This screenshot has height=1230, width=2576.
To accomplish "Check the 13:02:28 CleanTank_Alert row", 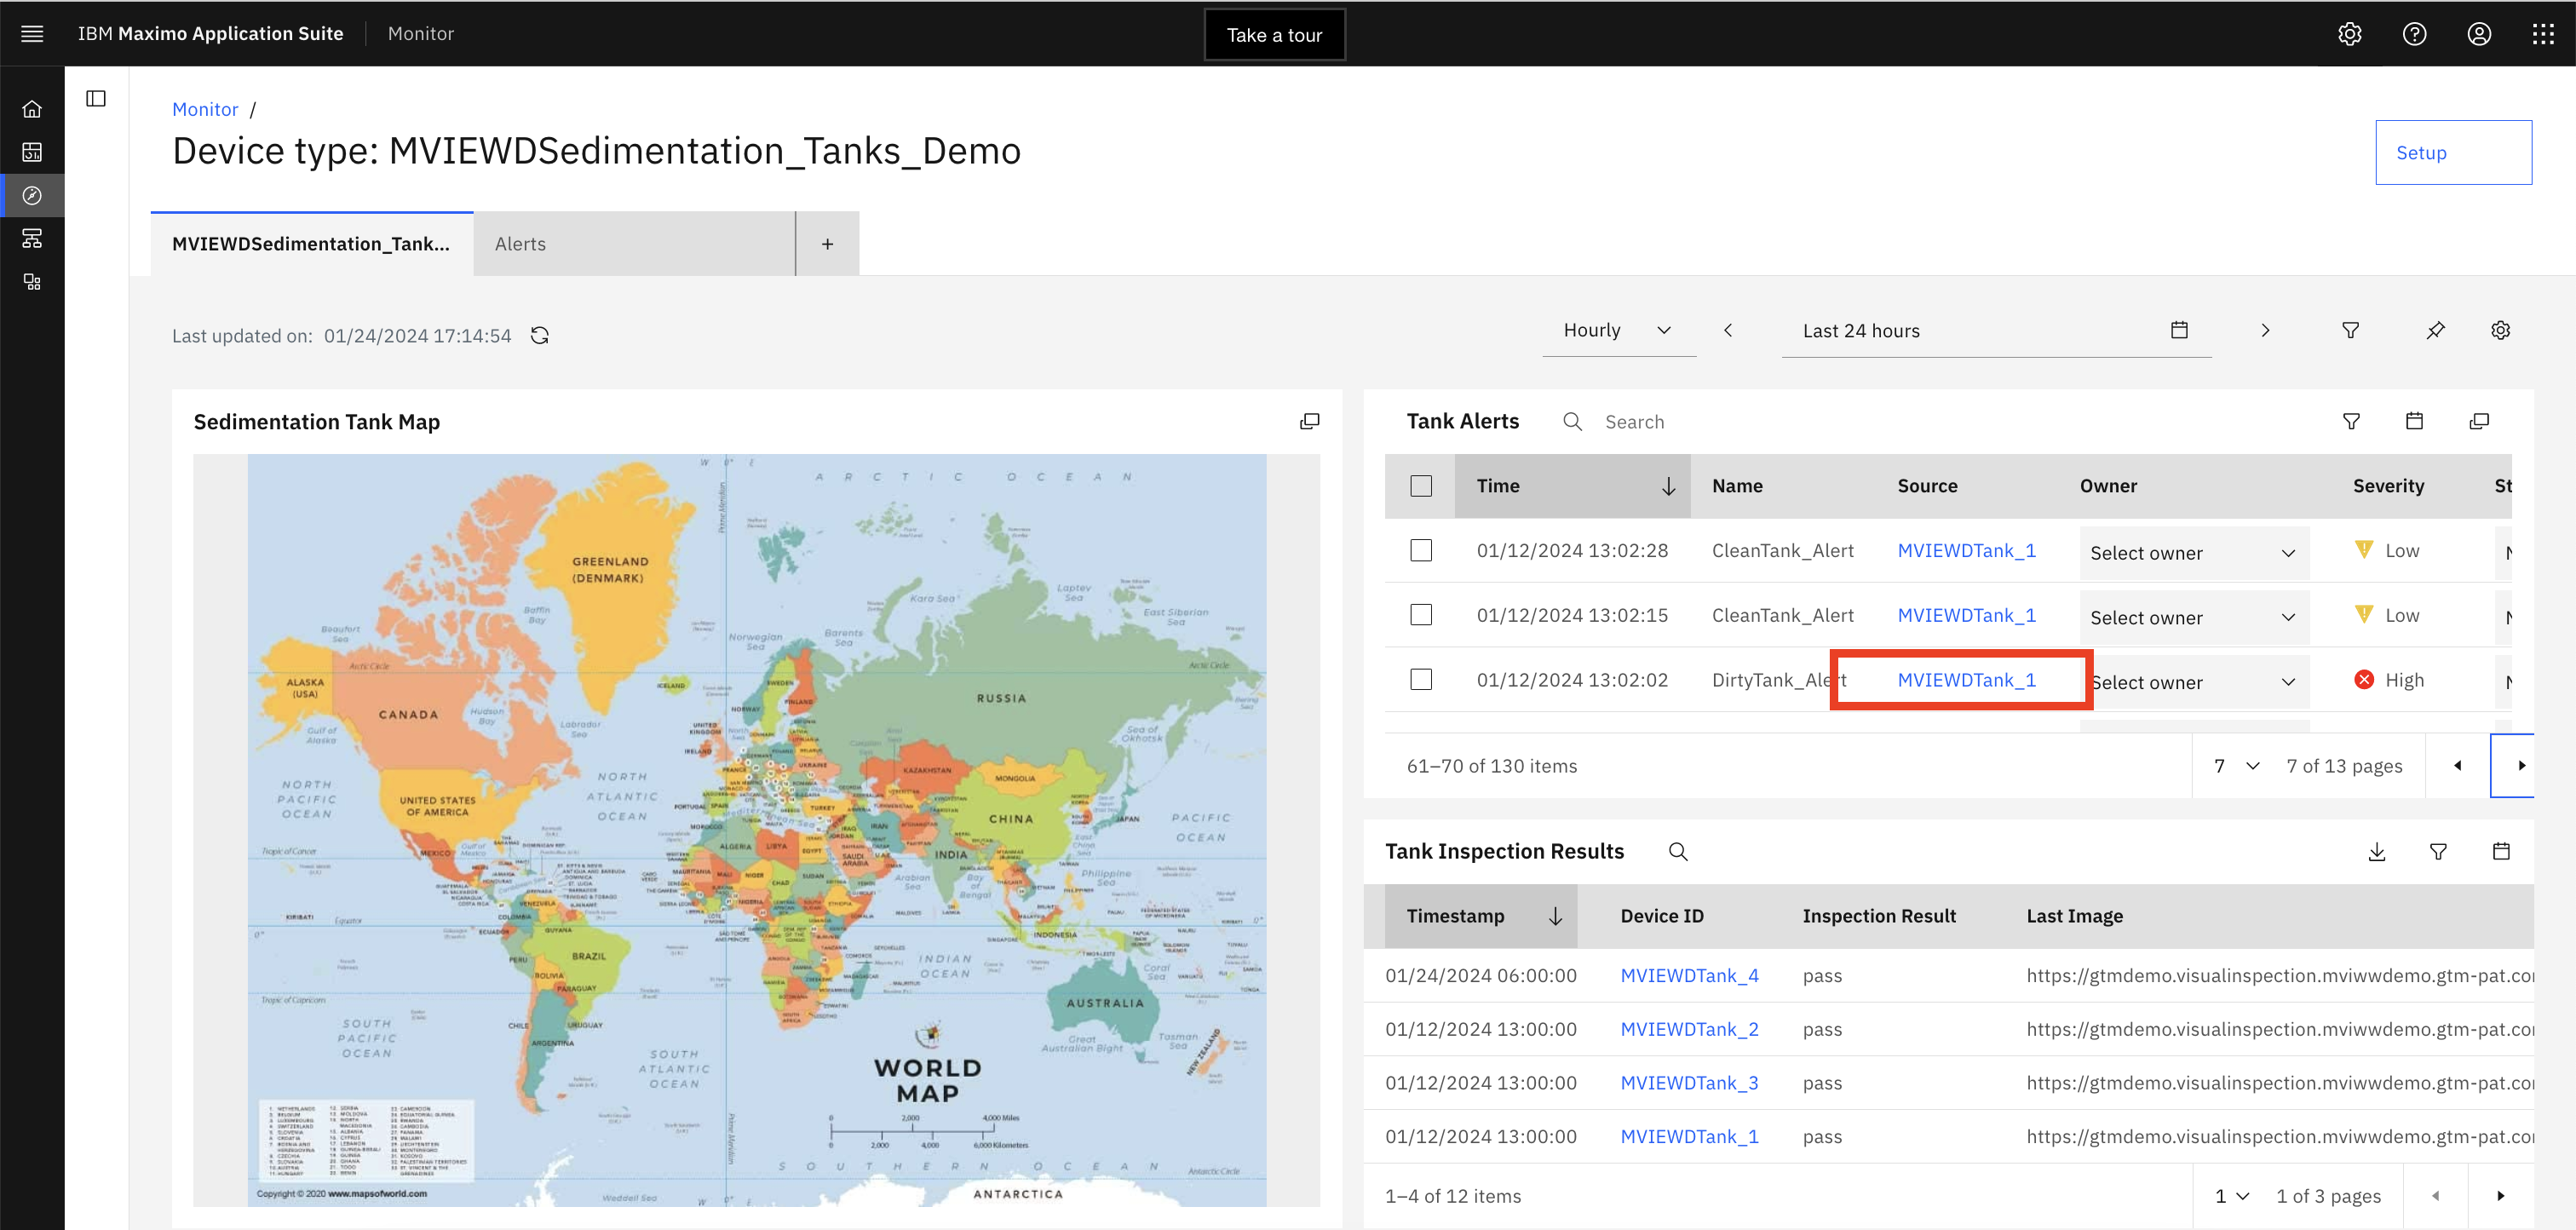I will pos(1421,550).
